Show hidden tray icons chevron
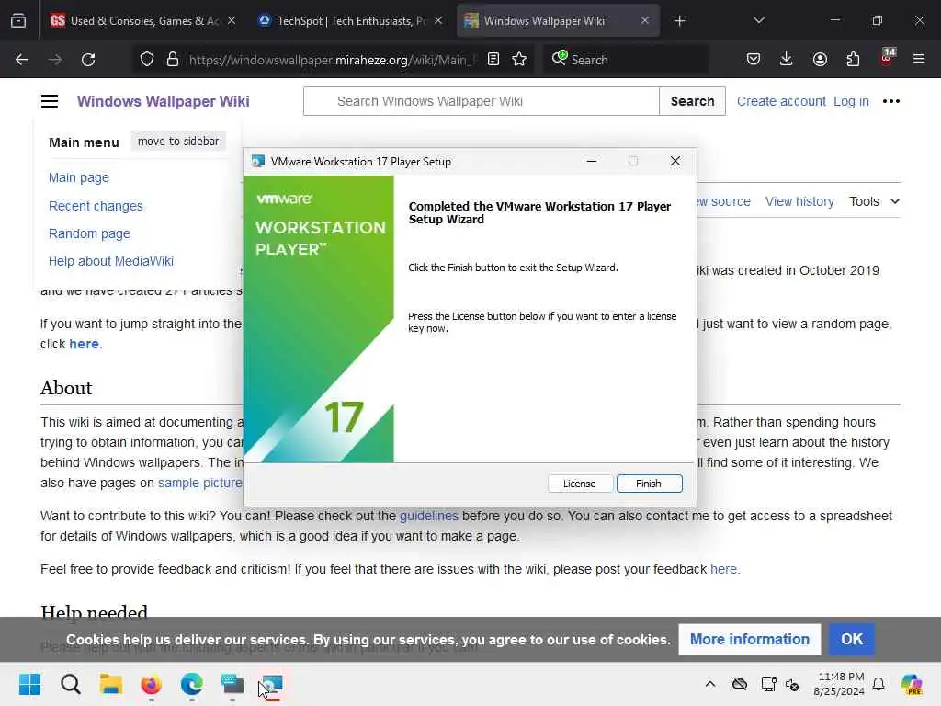Image resolution: width=941 pixels, height=706 pixels. (x=710, y=684)
